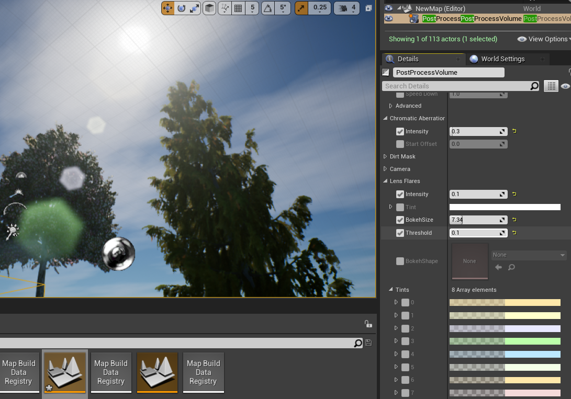Save the Content Browser search filter

368,343
